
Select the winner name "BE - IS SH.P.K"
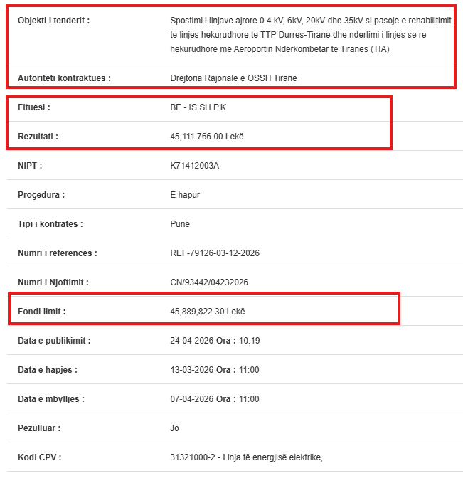[x=198, y=107]
